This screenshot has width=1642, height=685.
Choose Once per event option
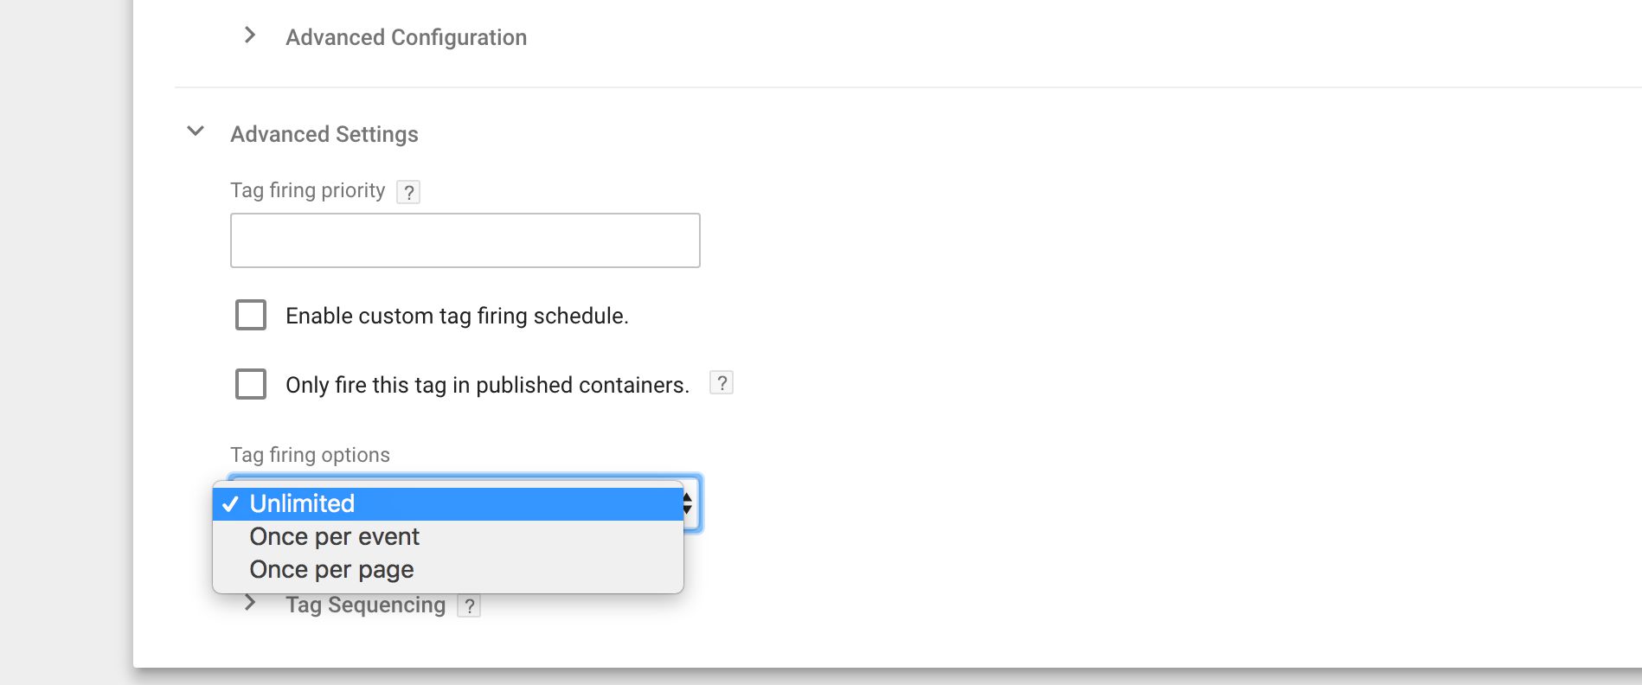tap(448, 536)
